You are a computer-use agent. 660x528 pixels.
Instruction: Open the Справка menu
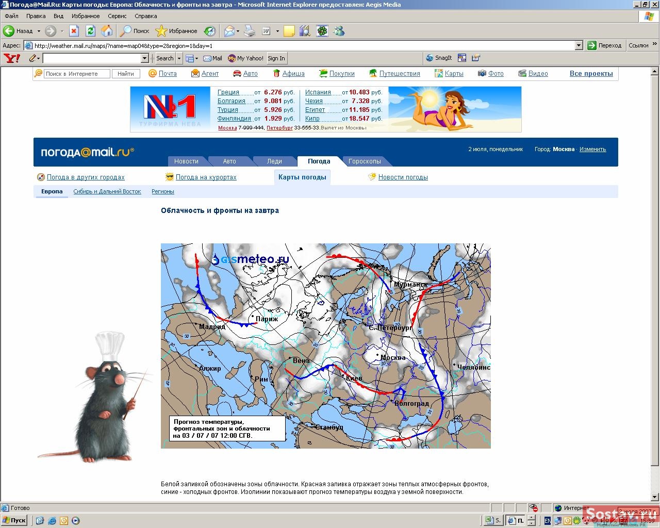pyautogui.click(x=145, y=16)
